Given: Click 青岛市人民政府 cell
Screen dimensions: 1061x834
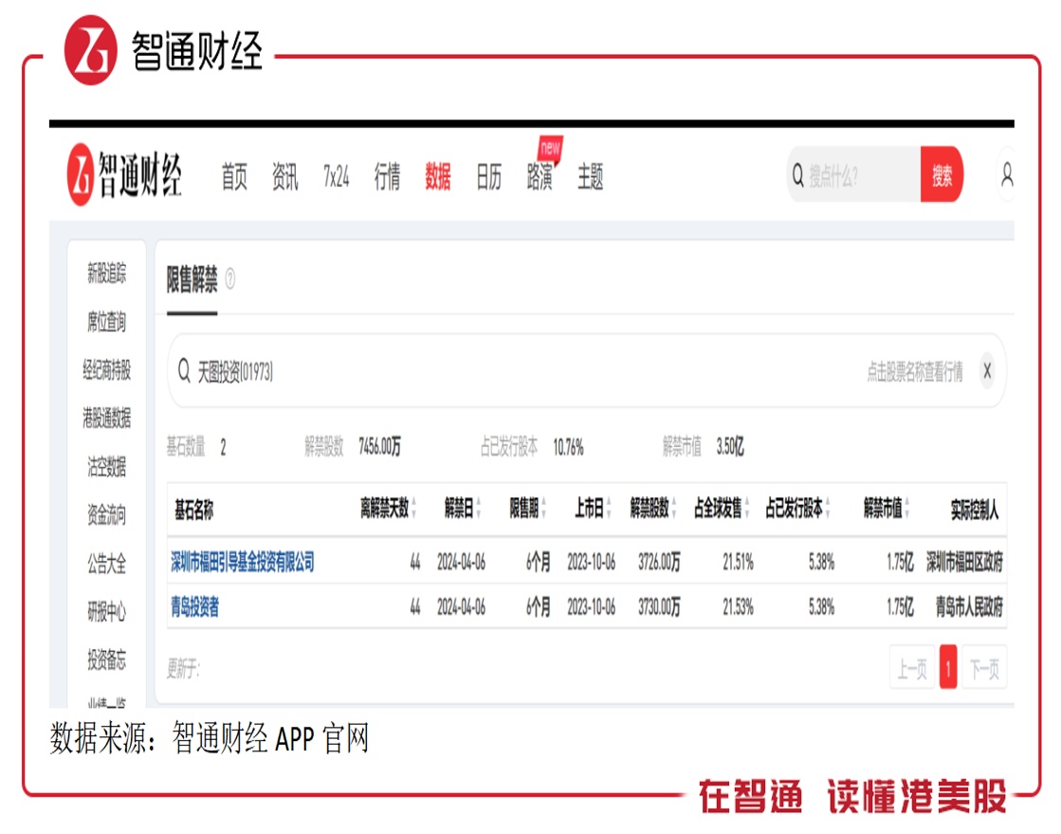Looking at the screenshot, I should point(969,606).
